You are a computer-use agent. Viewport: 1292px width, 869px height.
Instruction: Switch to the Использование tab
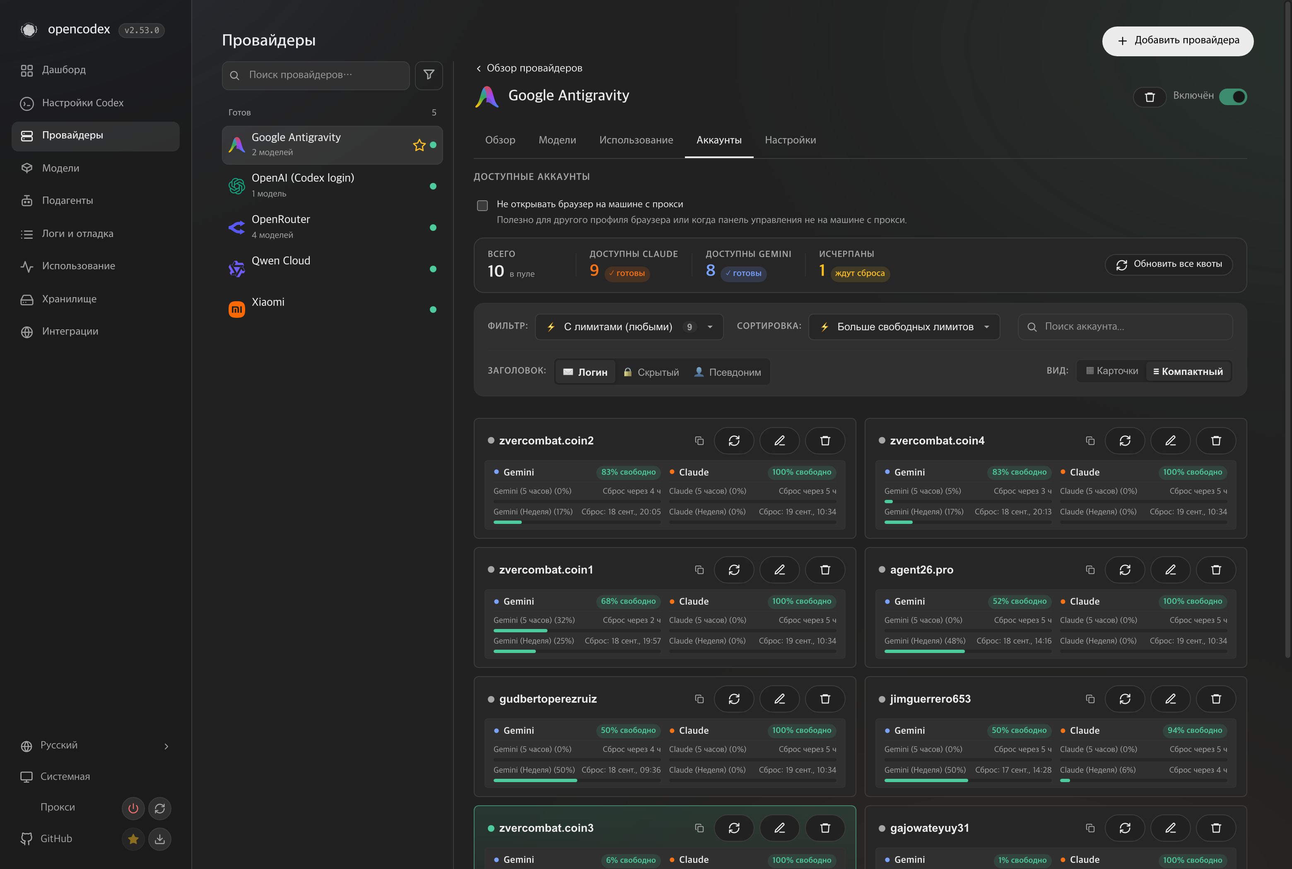pos(636,140)
